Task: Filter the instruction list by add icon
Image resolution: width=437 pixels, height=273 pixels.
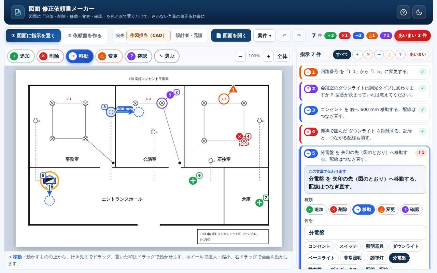Action: pos(357,55)
